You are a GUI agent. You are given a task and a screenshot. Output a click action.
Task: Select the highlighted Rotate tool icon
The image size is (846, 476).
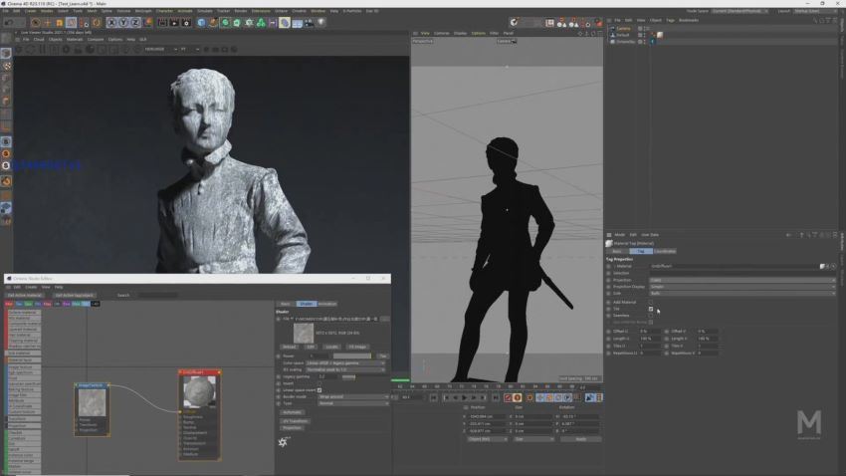[72, 23]
